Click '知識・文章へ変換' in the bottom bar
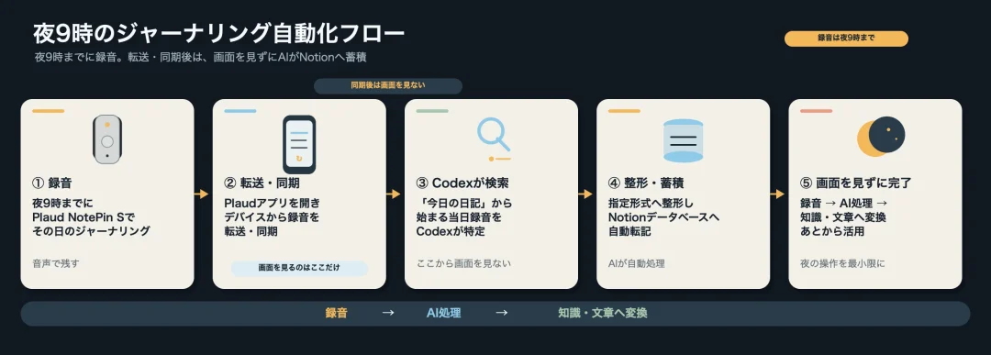 point(602,313)
